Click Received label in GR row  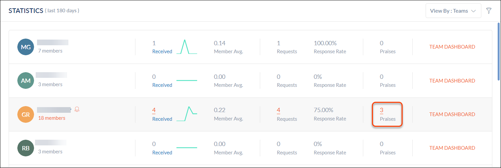[x=162, y=119]
